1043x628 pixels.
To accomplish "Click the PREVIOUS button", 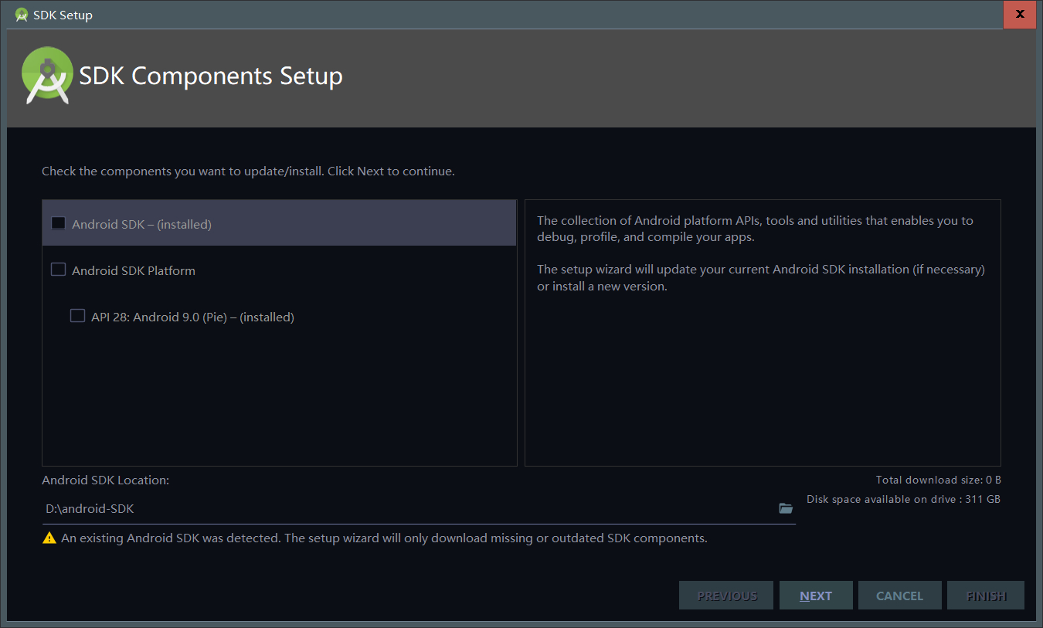I will point(726,596).
